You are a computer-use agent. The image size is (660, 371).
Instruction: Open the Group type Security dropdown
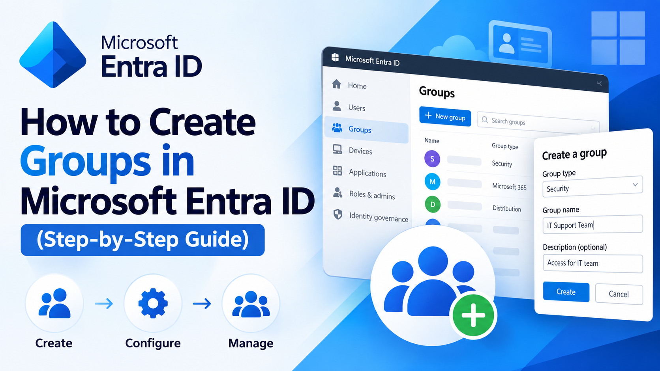click(592, 186)
